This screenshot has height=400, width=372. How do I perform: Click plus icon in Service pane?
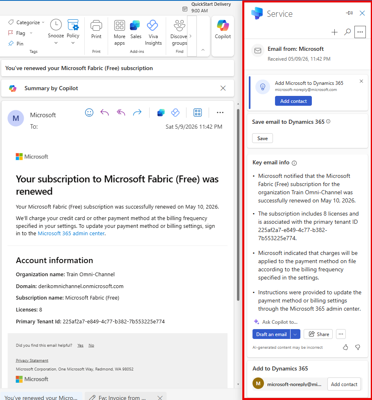tap(334, 32)
